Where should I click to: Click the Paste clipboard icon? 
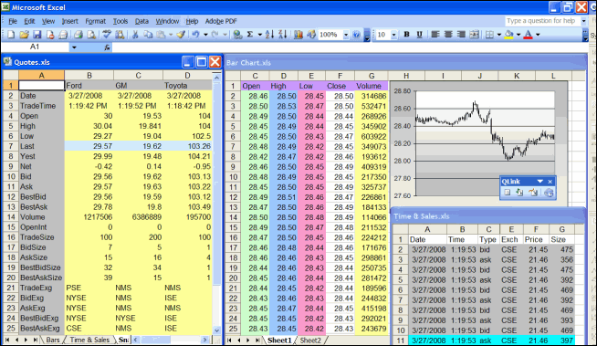coord(161,35)
